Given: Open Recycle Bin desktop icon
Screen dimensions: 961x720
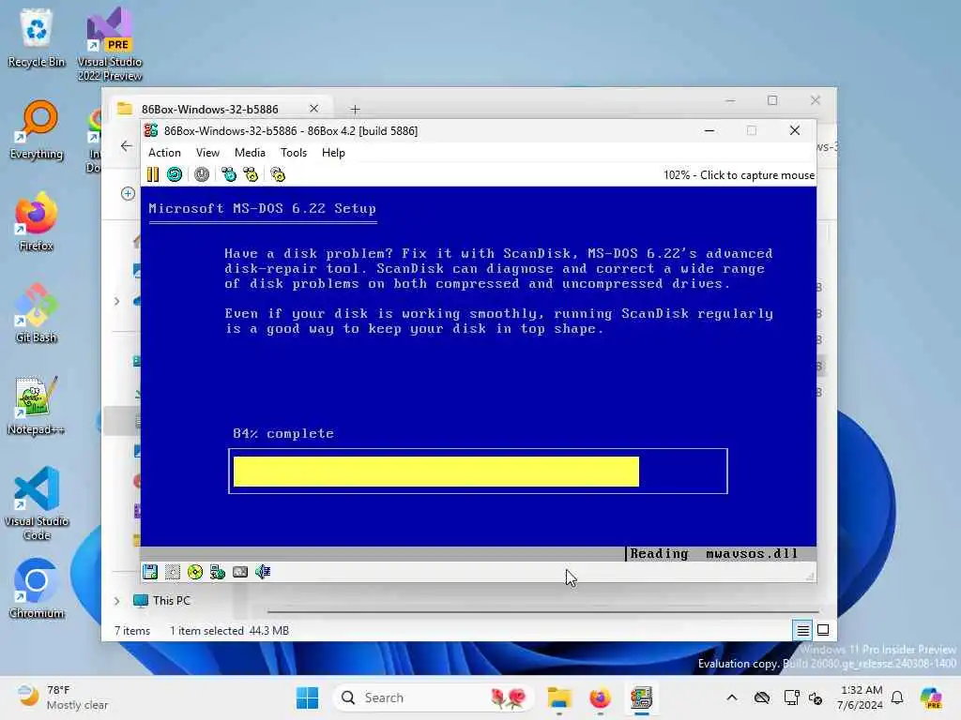Looking at the screenshot, I should 37,37.
